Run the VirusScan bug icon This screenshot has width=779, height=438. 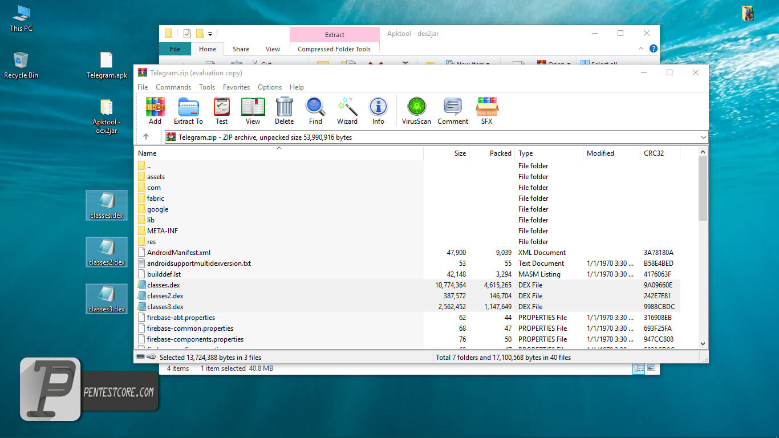(416, 111)
